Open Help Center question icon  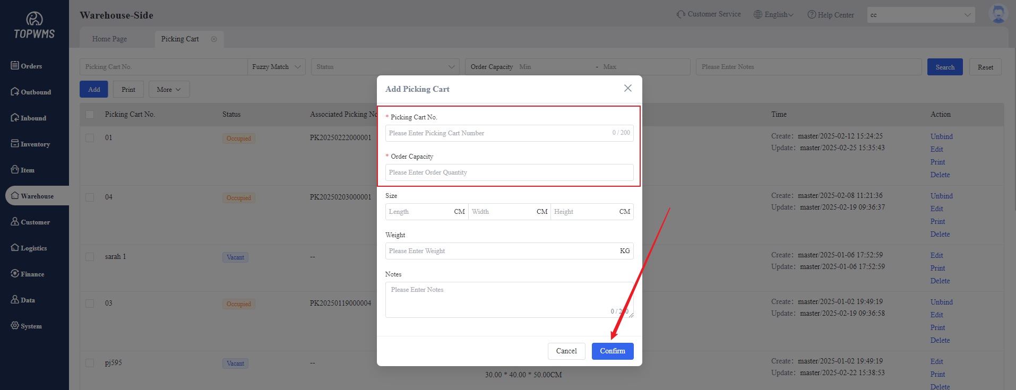coord(812,15)
